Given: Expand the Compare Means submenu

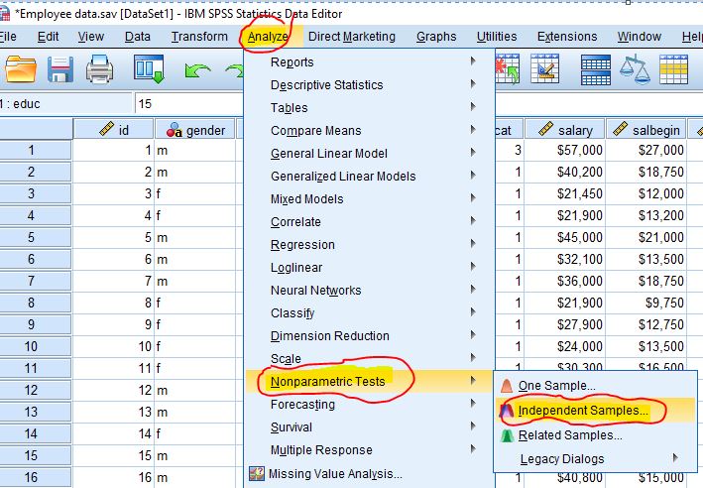Looking at the screenshot, I should 370,131.
